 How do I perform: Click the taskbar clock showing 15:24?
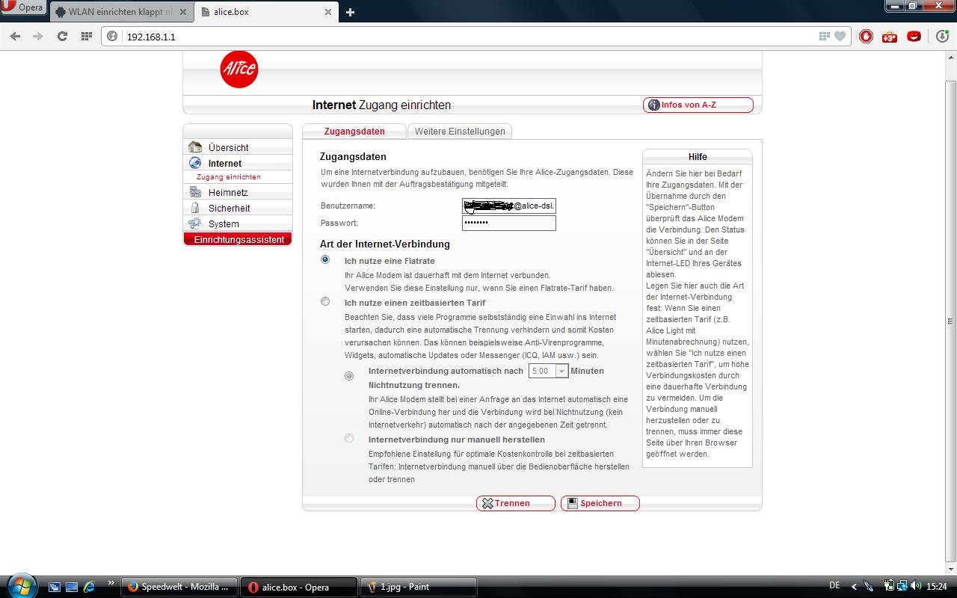tap(937, 587)
